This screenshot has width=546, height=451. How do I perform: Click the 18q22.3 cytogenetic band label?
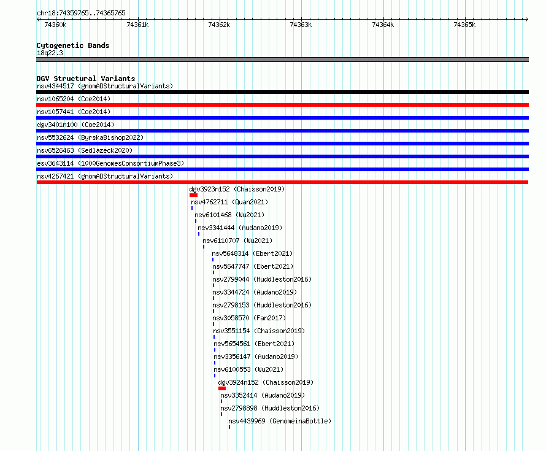[x=50, y=53]
